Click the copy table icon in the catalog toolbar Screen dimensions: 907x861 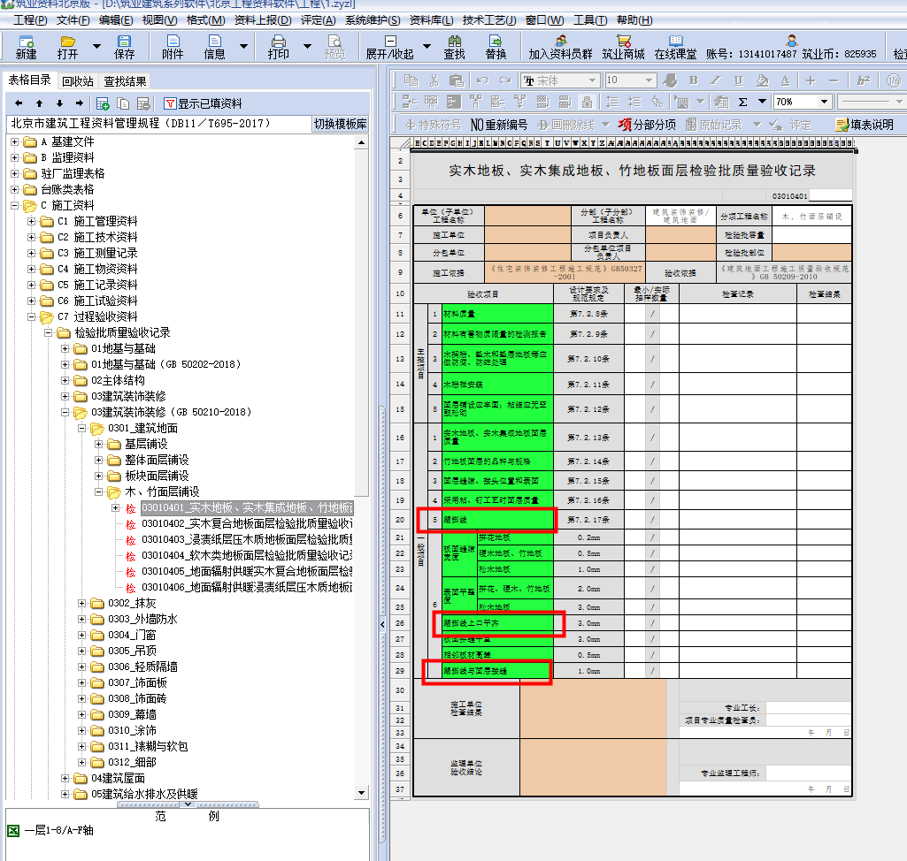tap(123, 104)
